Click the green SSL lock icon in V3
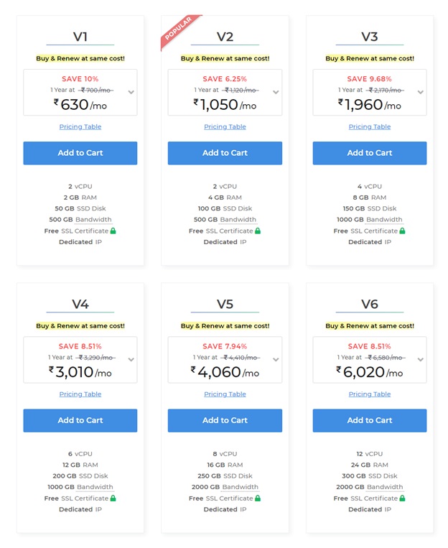 tap(402, 231)
